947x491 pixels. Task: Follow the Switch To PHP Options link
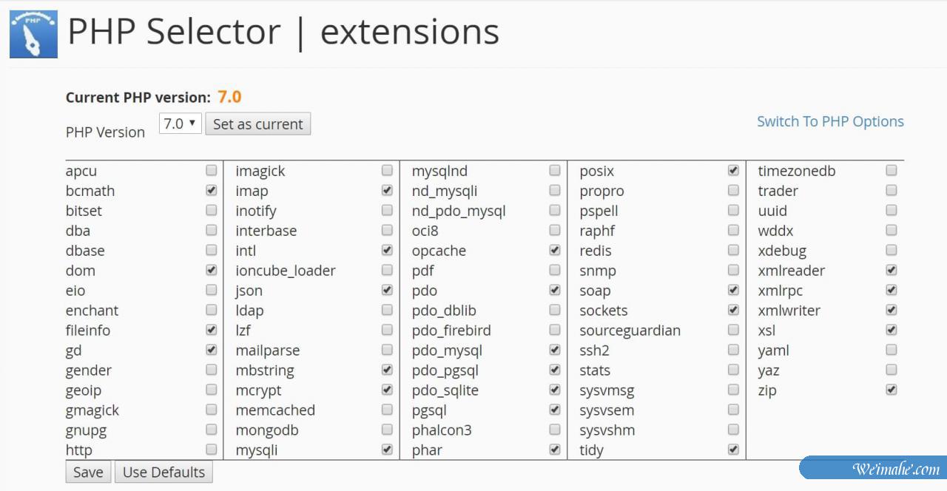click(x=830, y=122)
